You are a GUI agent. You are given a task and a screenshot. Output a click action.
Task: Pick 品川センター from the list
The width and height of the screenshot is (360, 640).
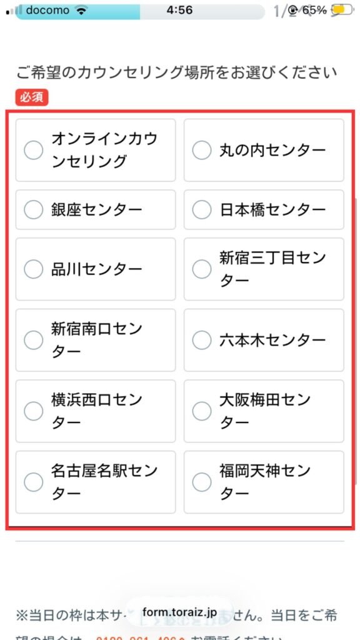point(33,269)
